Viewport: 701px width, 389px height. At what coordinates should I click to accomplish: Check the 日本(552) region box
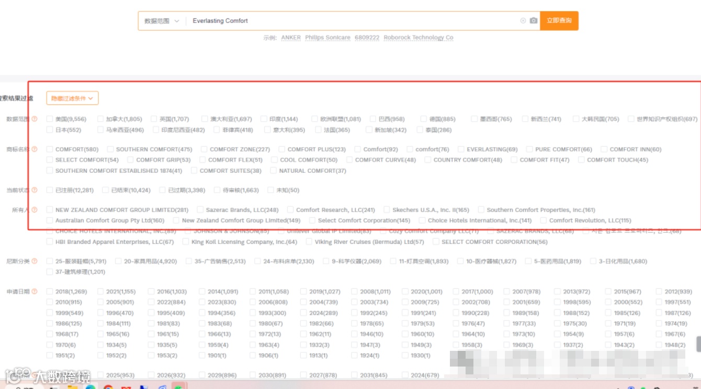pyautogui.click(x=50, y=130)
